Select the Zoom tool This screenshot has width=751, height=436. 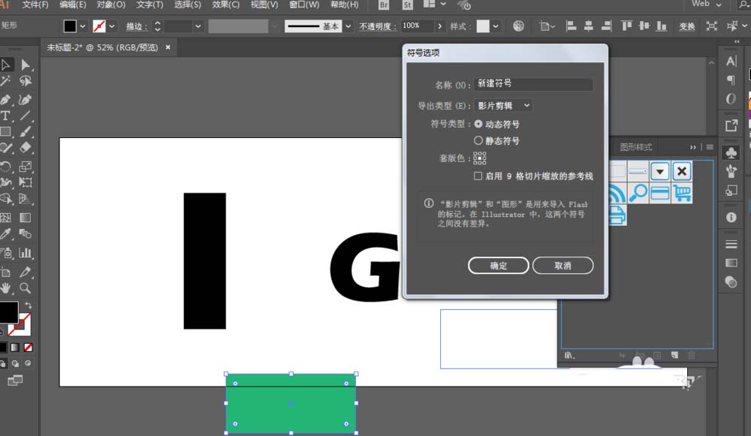coord(26,288)
